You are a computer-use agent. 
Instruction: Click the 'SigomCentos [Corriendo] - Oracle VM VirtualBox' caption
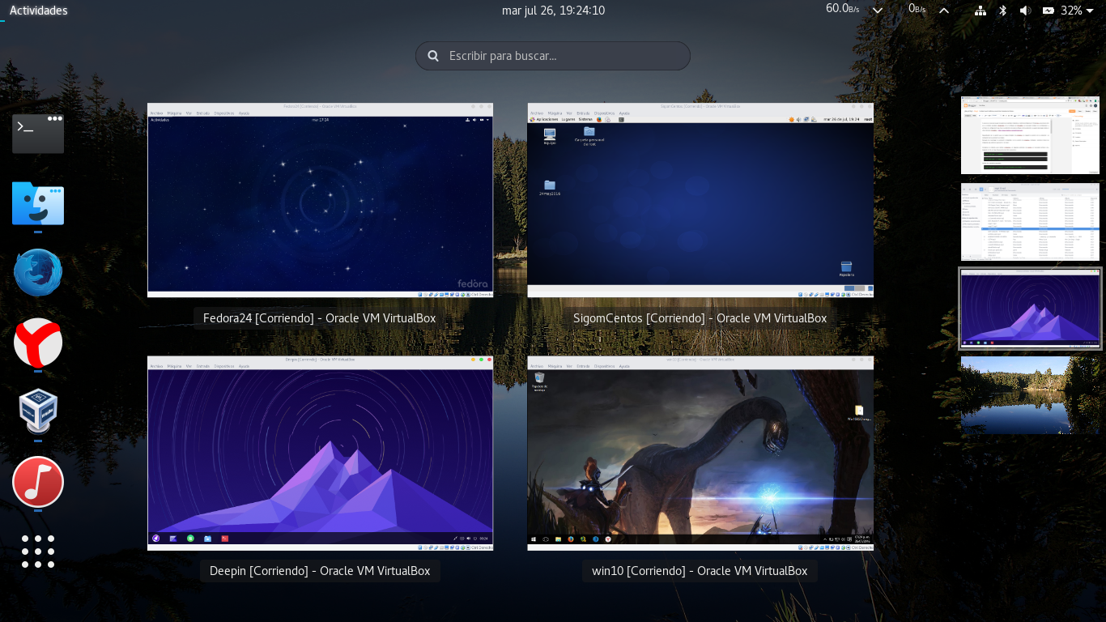click(x=700, y=318)
